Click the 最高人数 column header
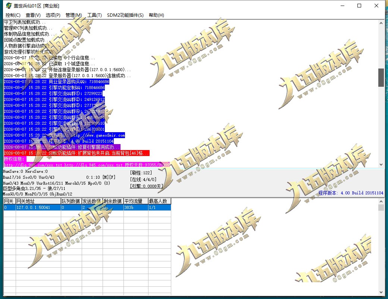This screenshot has width=388, height=299. click(160, 201)
